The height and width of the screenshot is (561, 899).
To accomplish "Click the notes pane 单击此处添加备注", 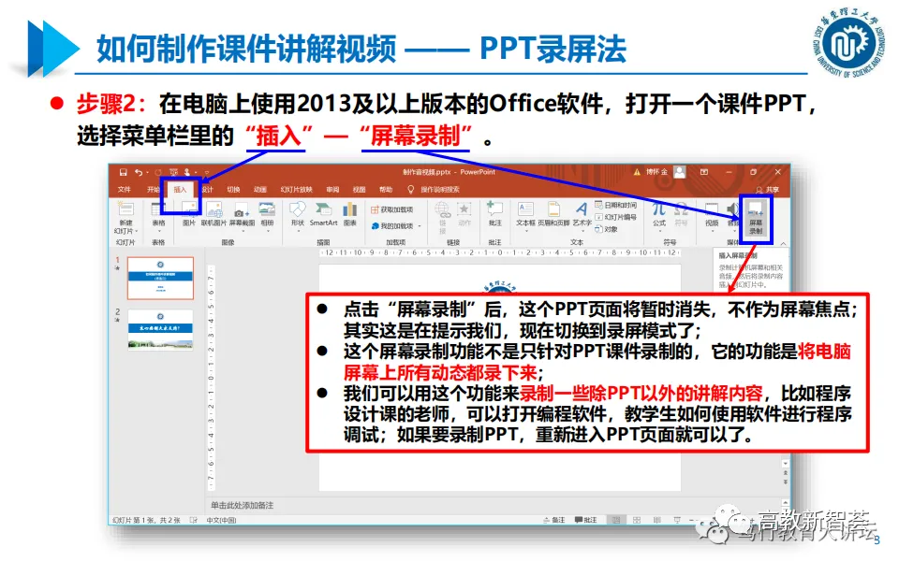I will 242,505.
